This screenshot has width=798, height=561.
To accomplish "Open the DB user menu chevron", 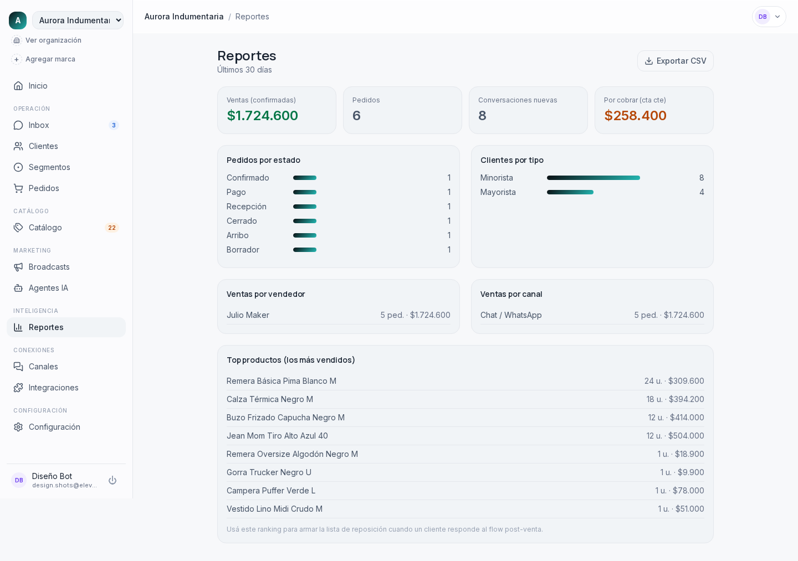I will click(x=777, y=17).
